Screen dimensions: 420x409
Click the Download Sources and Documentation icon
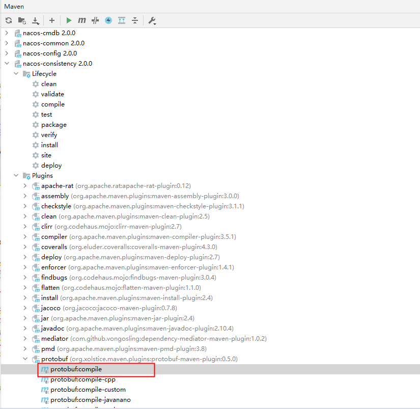pos(35,21)
